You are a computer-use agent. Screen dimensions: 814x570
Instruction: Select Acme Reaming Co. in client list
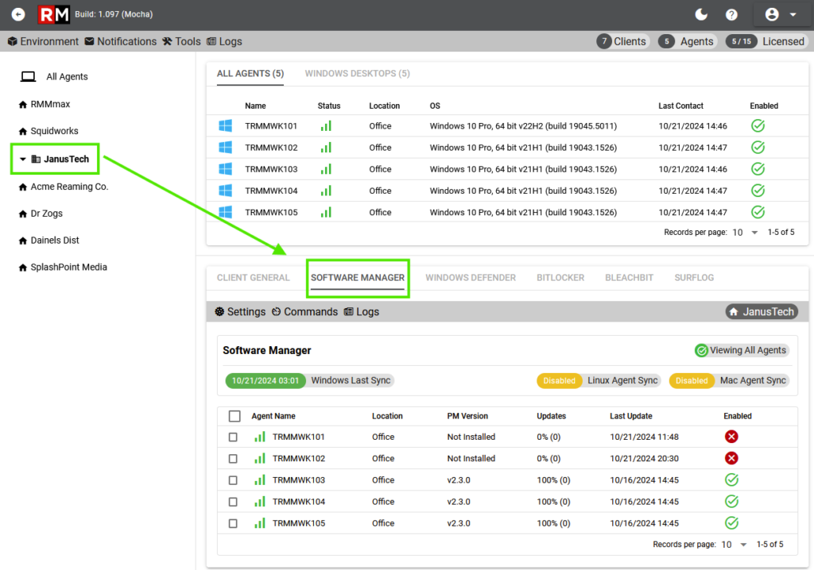(69, 187)
